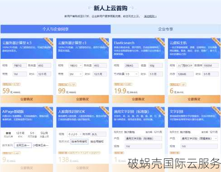
Task: Click the Elasticsearch 规格 2核4G field
Action: tap(131, 66)
